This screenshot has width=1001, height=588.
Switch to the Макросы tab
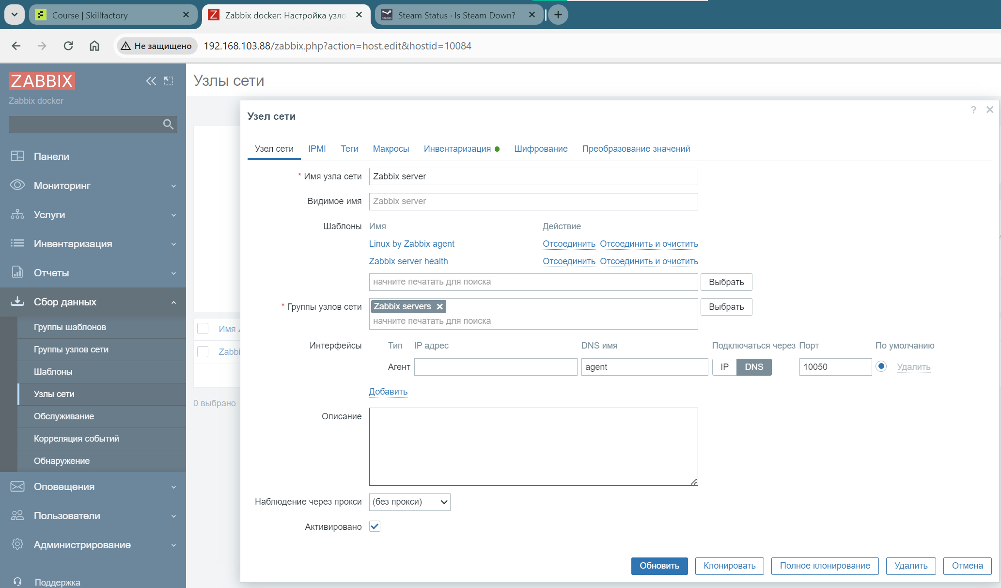pos(391,149)
